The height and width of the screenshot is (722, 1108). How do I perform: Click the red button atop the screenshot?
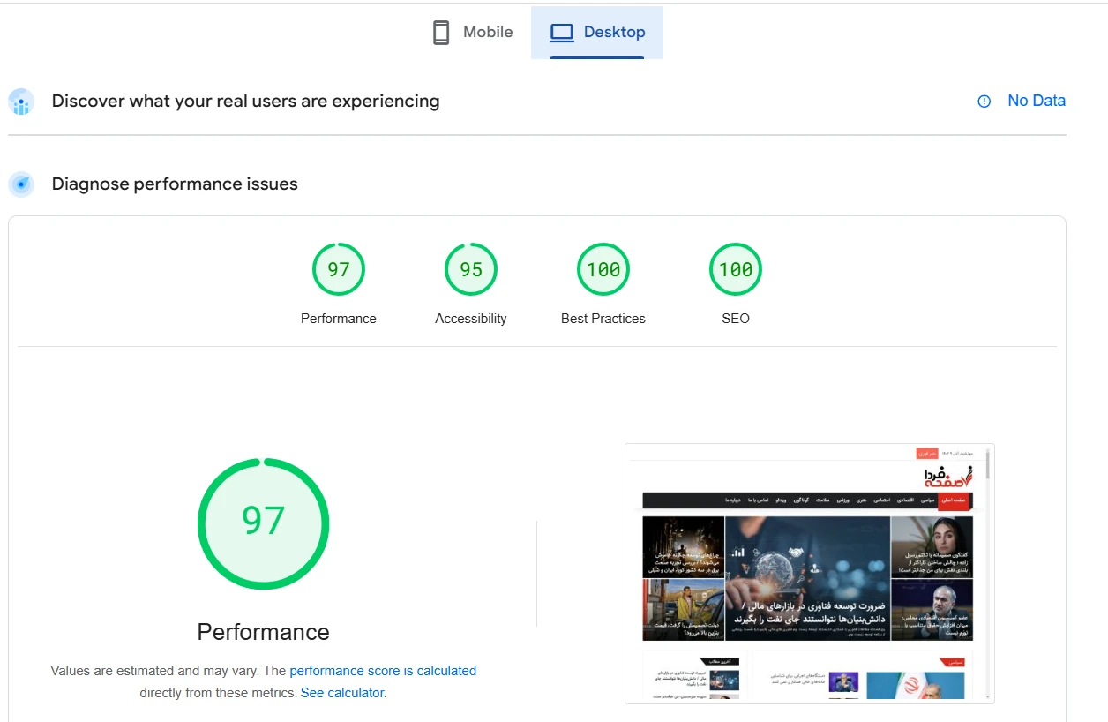926,453
